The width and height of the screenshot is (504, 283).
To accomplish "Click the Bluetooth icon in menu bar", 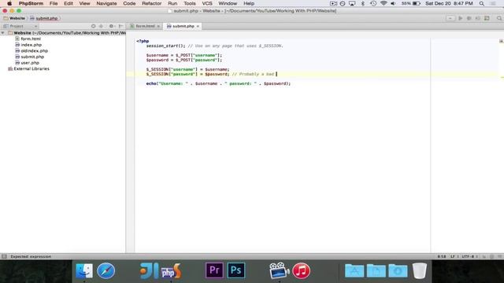I will (x=363, y=3).
